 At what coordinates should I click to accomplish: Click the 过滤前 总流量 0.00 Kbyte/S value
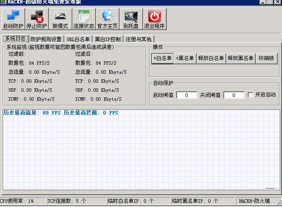(x=34, y=72)
